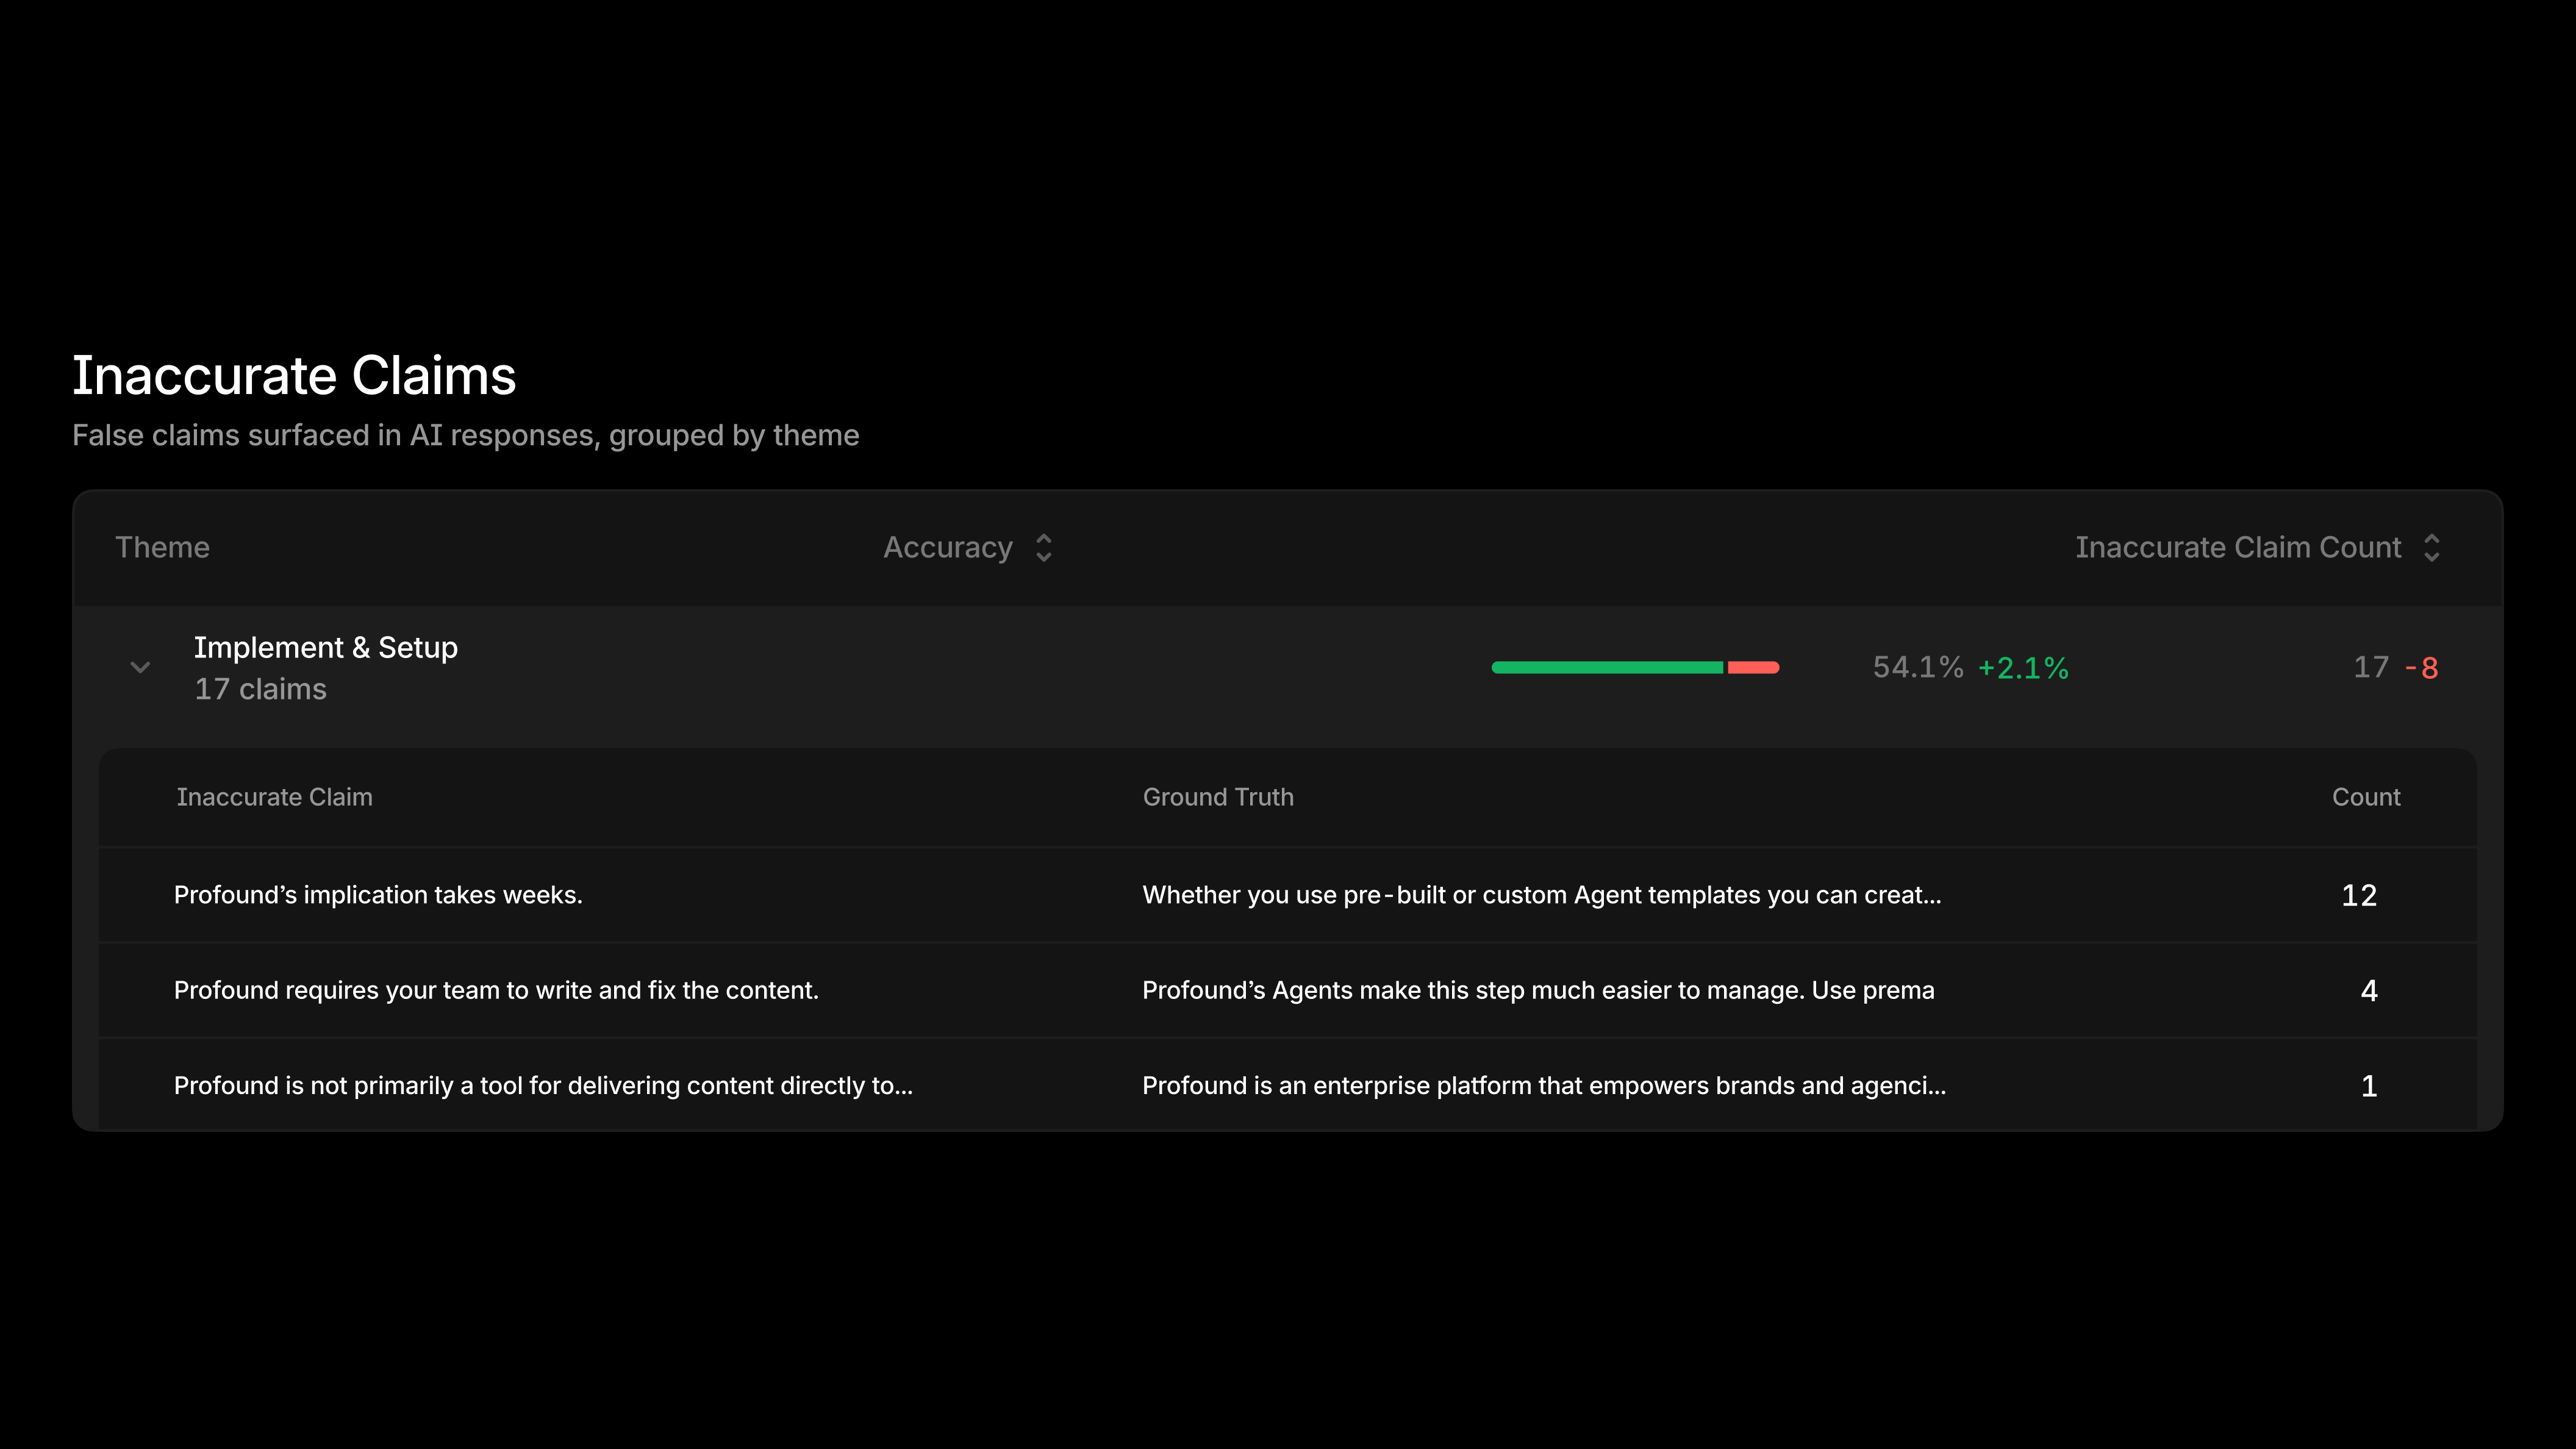This screenshot has height=1449, width=2576.
Task: Collapse the Implement & Setup theme row
Action: [140, 667]
